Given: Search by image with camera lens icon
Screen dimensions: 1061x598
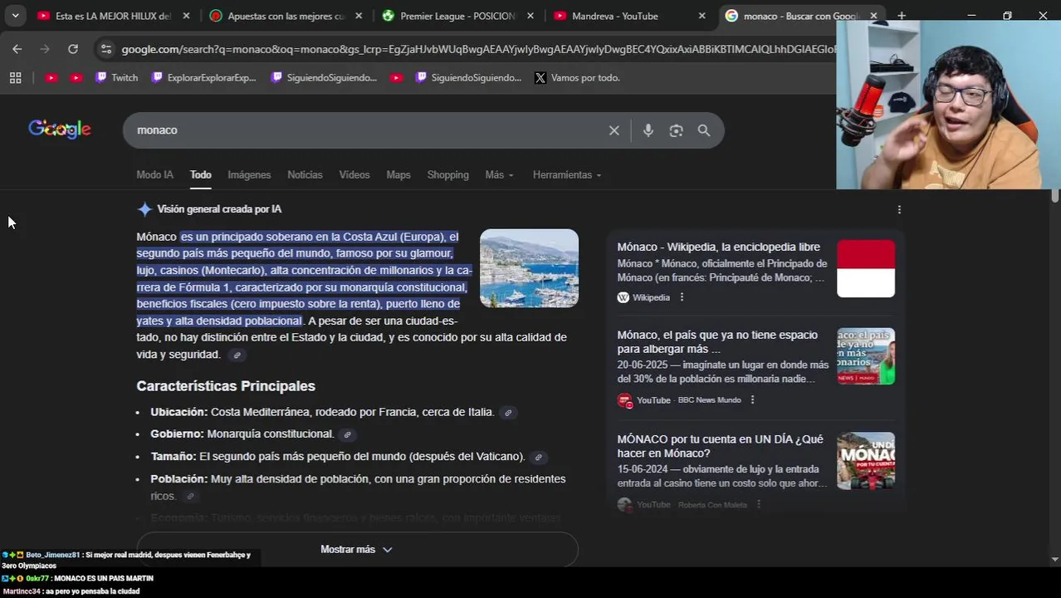Looking at the screenshot, I should [676, 130].
